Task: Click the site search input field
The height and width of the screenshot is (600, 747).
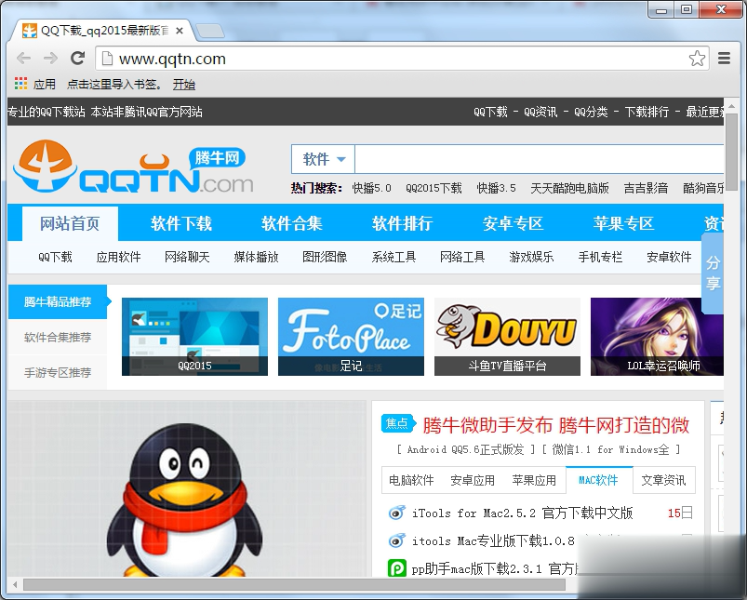Action: (540, 159)
